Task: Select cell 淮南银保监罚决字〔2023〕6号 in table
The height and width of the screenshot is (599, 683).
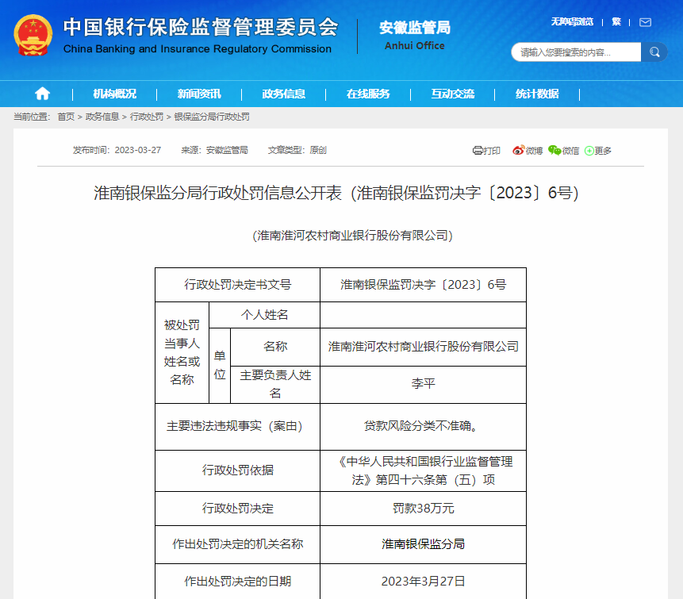Action: point(423,285)
